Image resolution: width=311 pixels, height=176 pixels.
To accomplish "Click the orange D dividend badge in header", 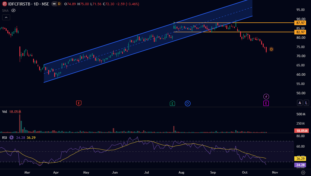I will [59, 4].
